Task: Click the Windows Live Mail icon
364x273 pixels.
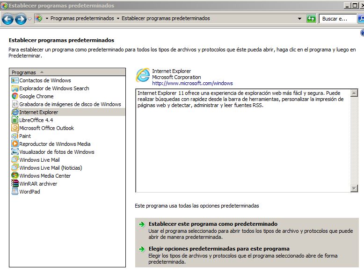Action: [15, 160]
